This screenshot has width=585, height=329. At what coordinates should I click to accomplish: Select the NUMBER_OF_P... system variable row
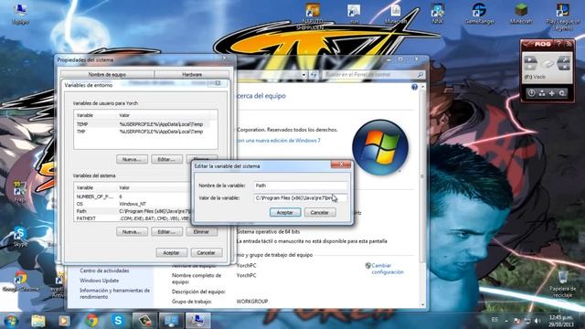133,196
